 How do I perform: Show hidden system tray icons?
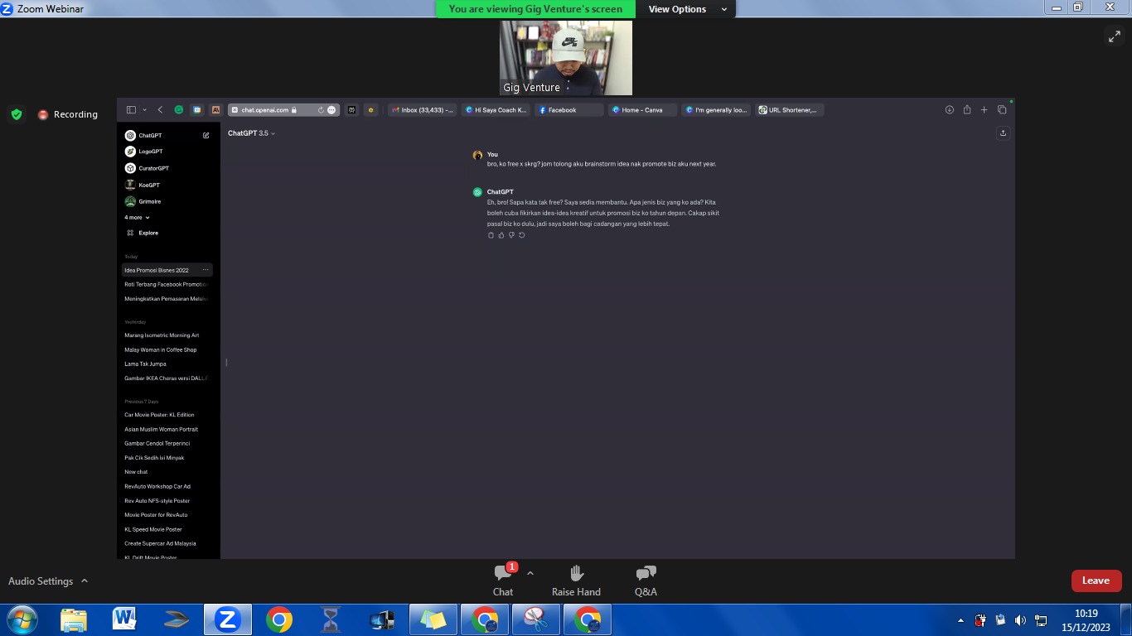click(960, 620)
